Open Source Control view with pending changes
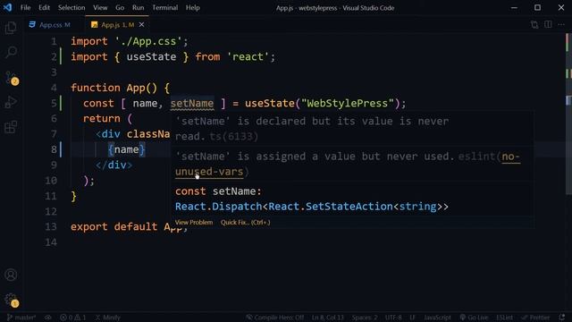The image size is (572, 322). pyautogui.click(x=11, y=78)
